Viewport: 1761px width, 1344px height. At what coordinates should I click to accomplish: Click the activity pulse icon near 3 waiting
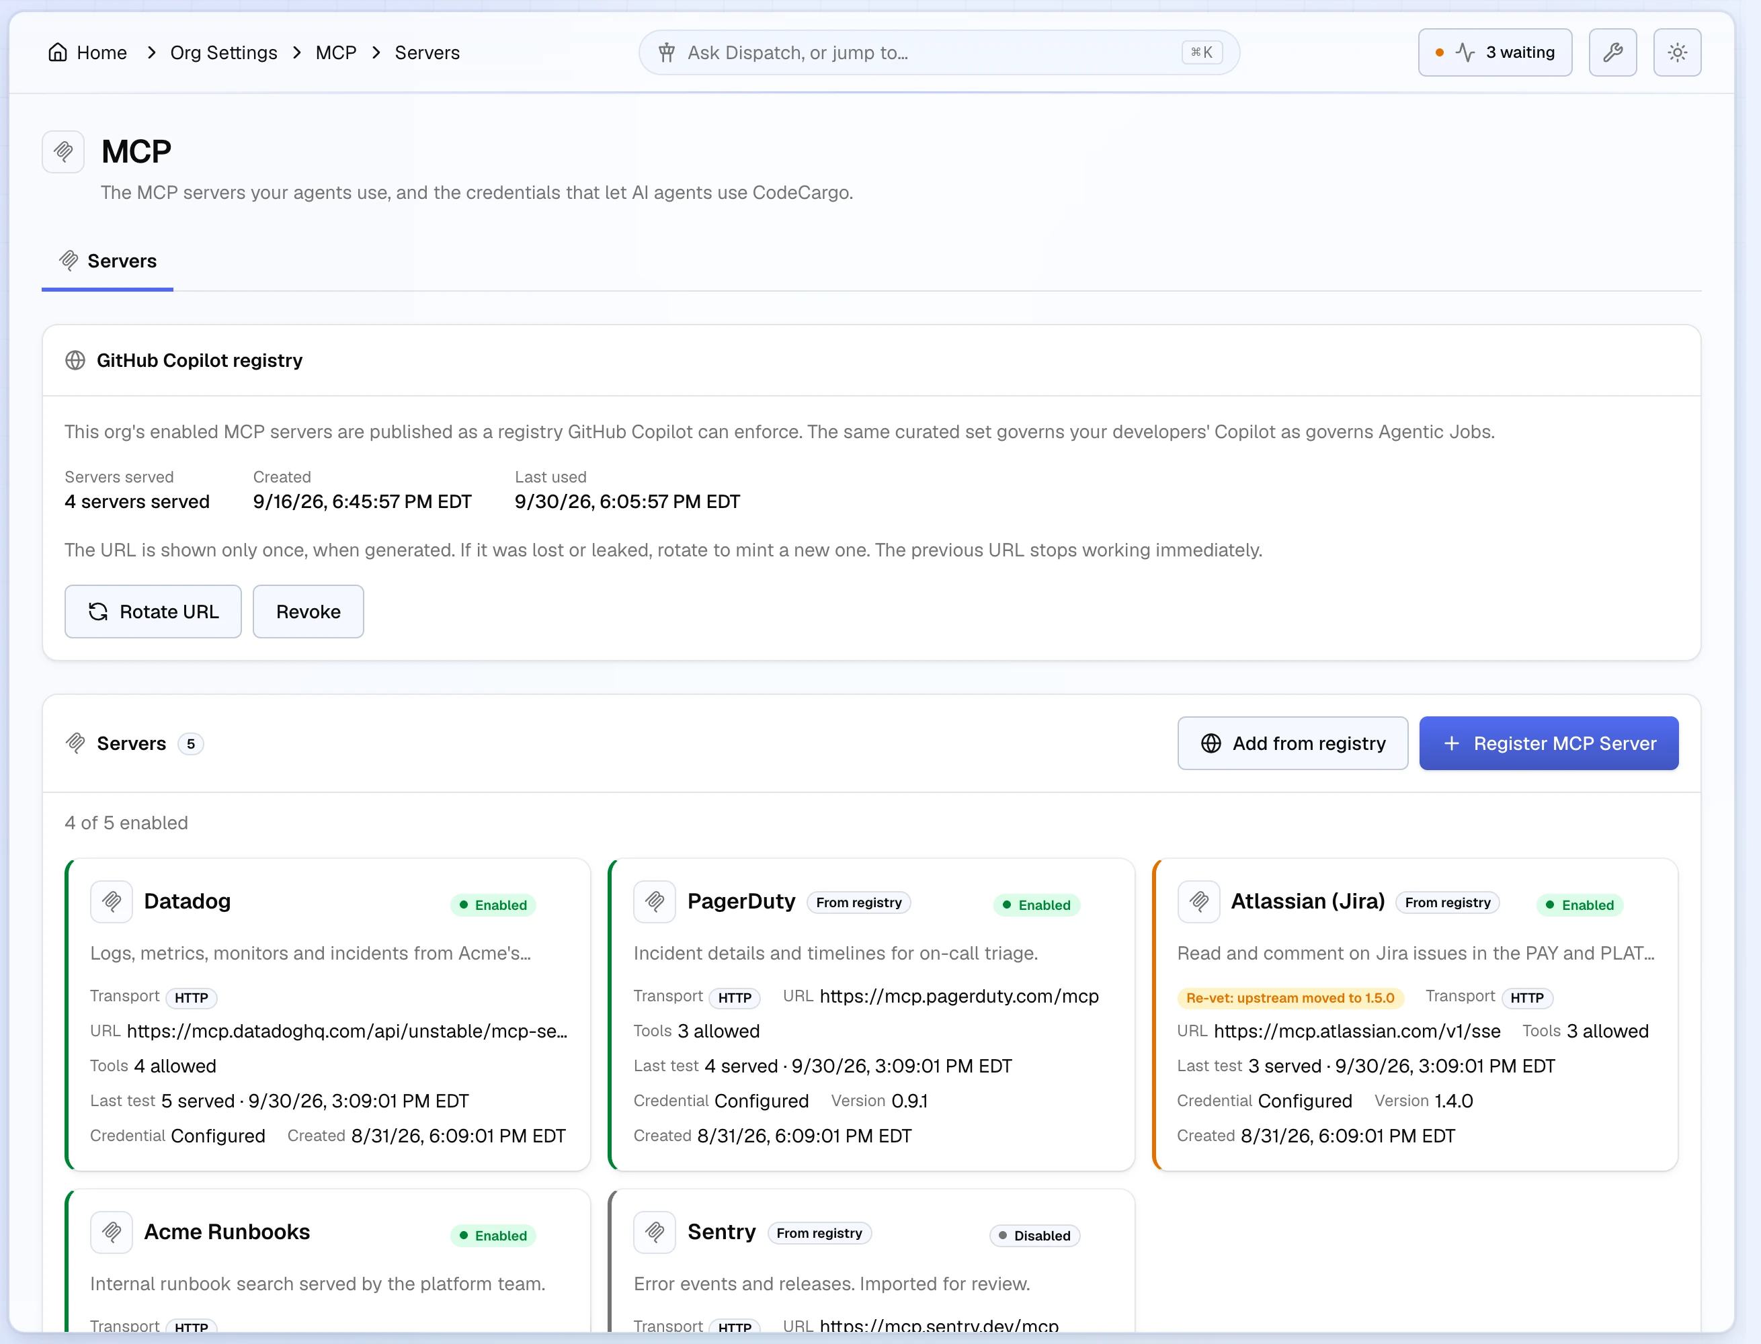tap(1465, 53)
